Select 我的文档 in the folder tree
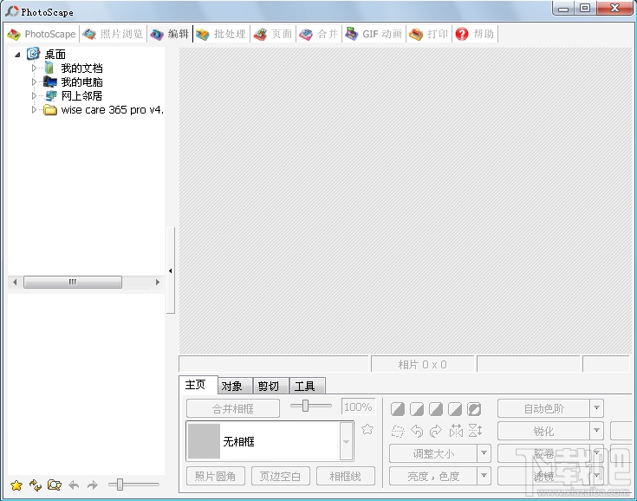Image resolution: width=637 pixels, height=501 pixels. point(81,68)
